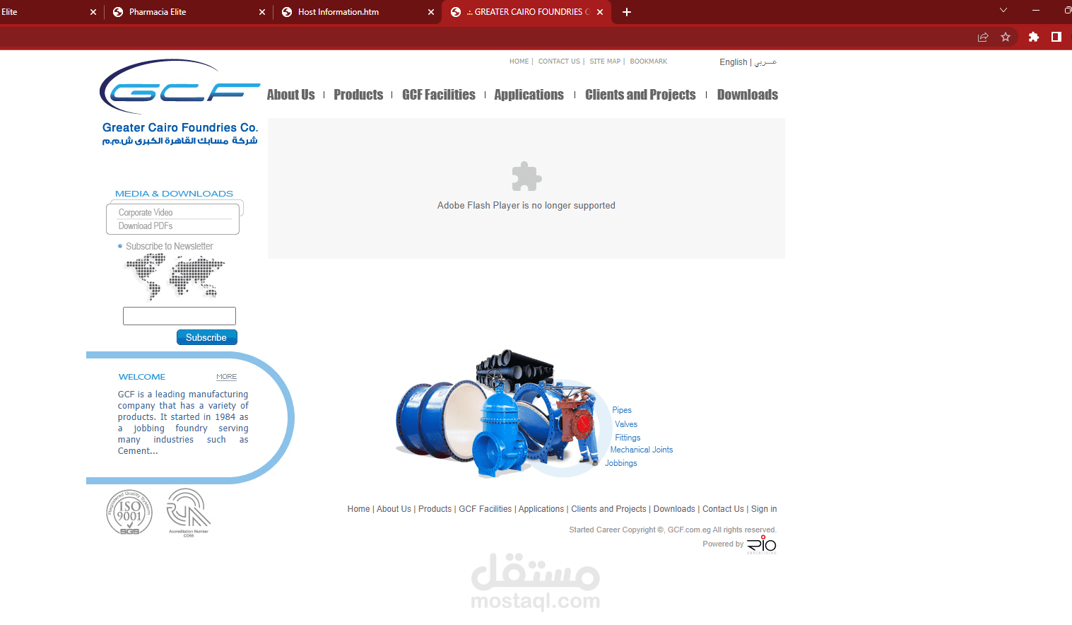Switch language to English
The image size is (1072, 625).
click(x=733, y=62)
